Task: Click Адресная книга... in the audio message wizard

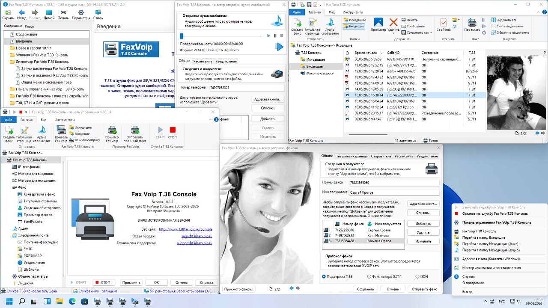Action: click(x=268, y=99)
